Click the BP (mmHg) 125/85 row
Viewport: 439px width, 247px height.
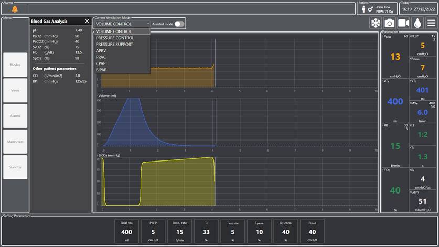pos(59,81)
